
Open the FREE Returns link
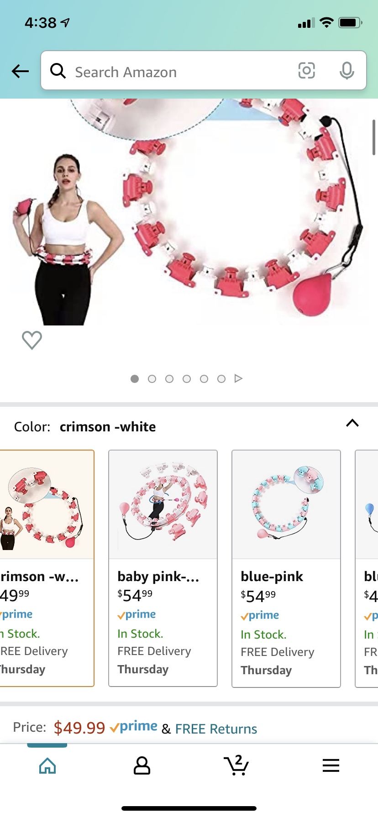pos(216,729)
